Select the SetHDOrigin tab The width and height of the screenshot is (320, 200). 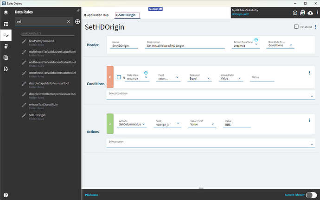[127, 15]
